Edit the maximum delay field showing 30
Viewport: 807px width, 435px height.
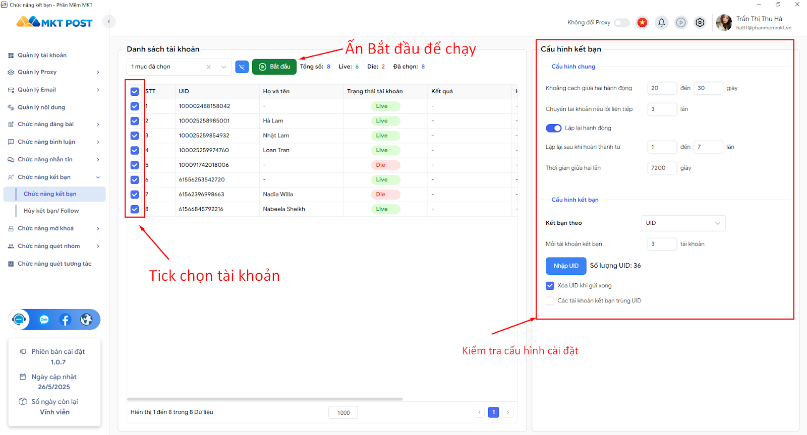coord(708,88)
